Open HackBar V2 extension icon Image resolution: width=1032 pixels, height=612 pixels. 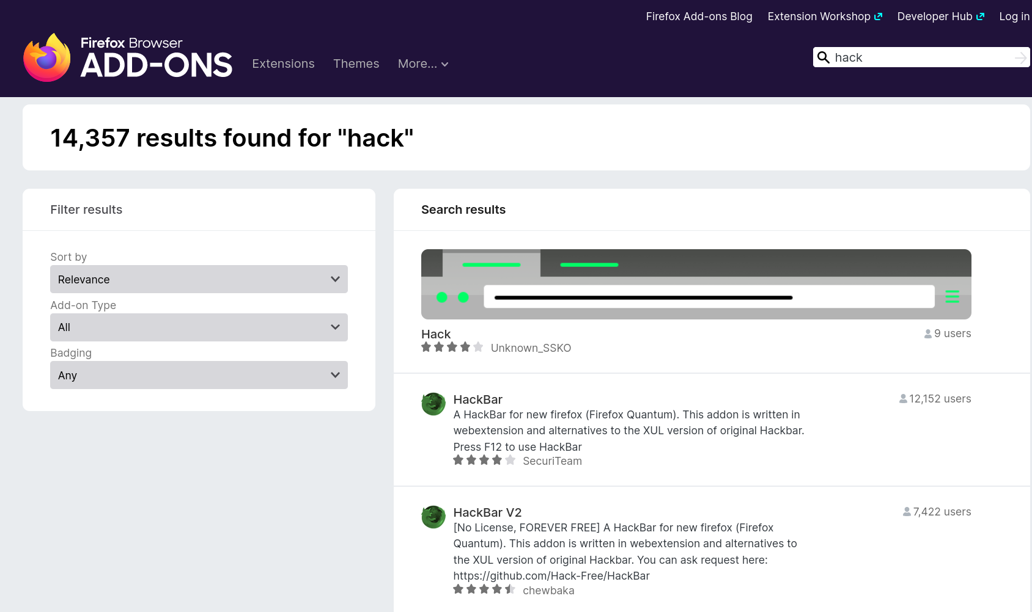coord(433,517)
